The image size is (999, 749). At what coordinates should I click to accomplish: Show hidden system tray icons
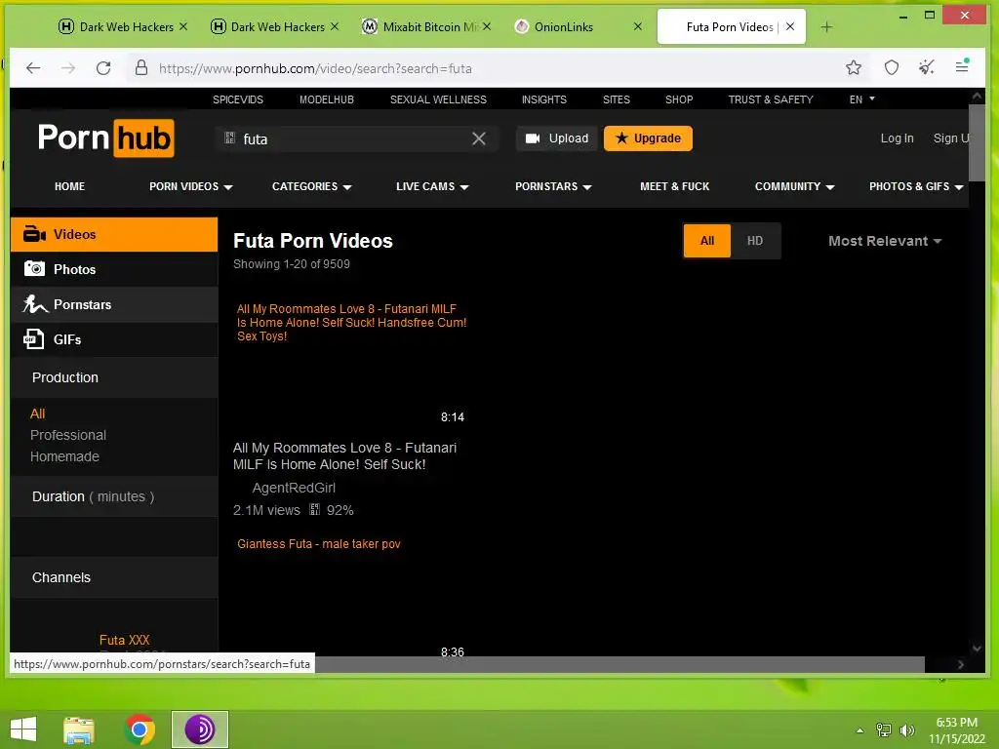[x=860, y=730]
